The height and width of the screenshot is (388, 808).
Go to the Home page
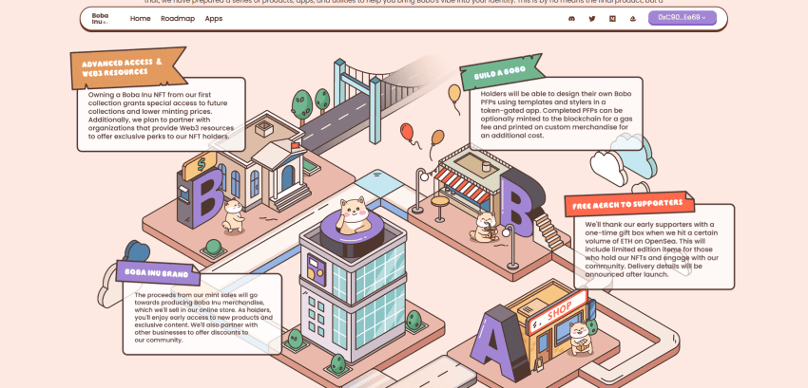140,19
